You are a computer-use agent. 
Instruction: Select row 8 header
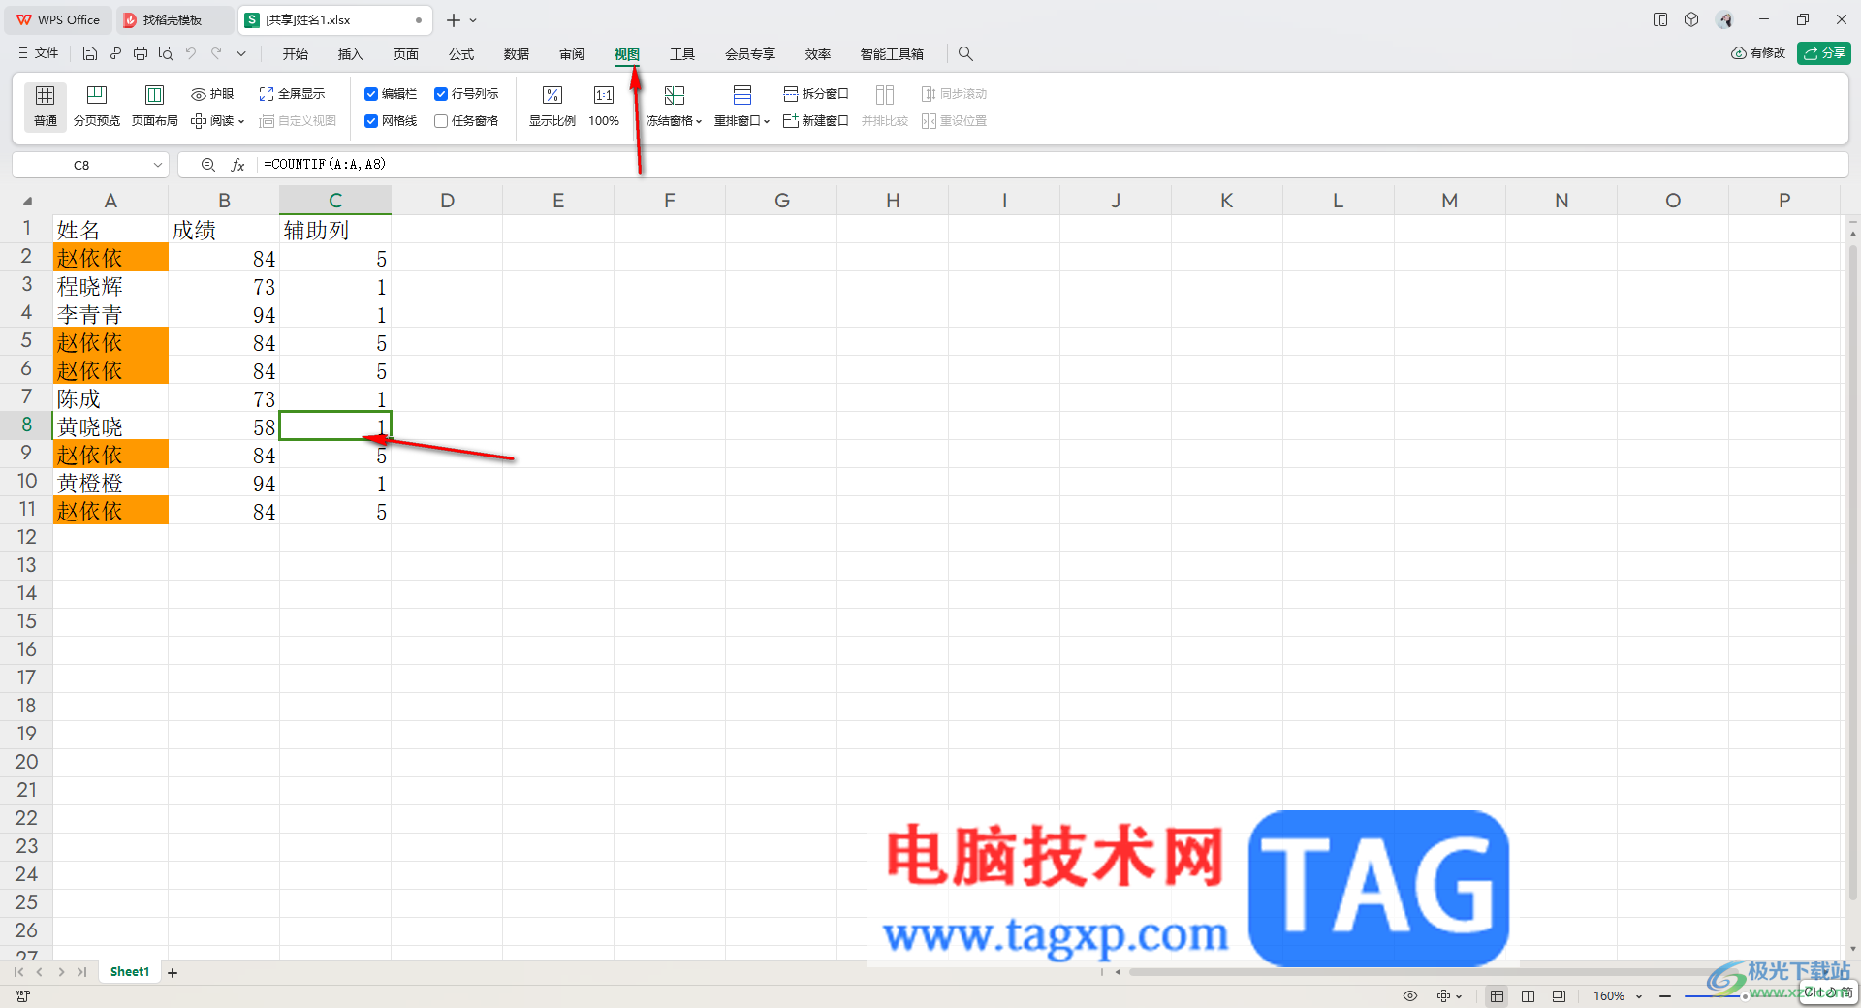[27, 425]
